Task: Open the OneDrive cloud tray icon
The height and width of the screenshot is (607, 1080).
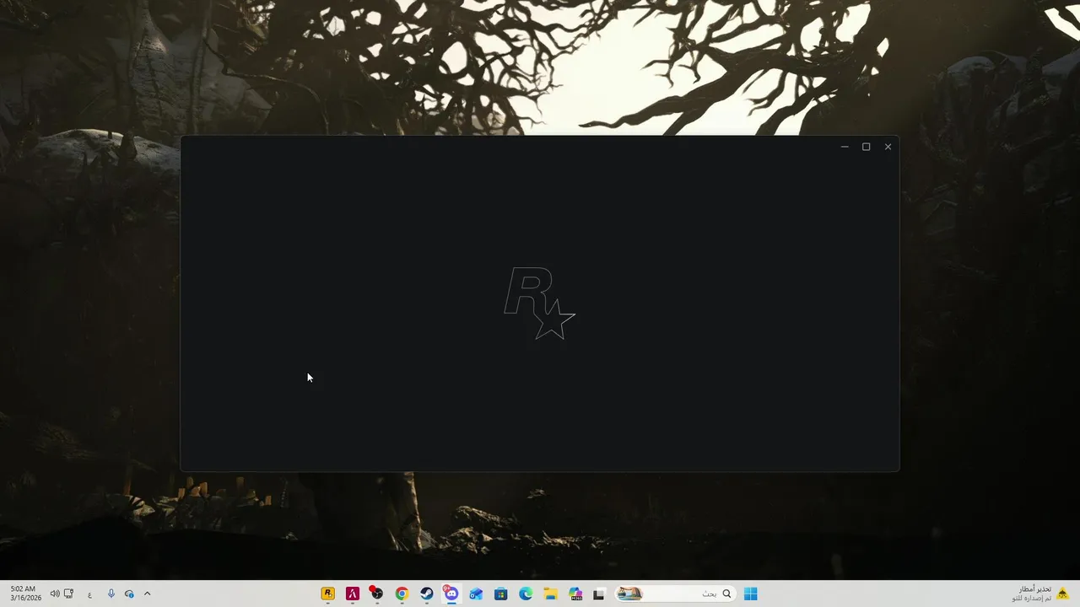Action: [x=129, y=594]
